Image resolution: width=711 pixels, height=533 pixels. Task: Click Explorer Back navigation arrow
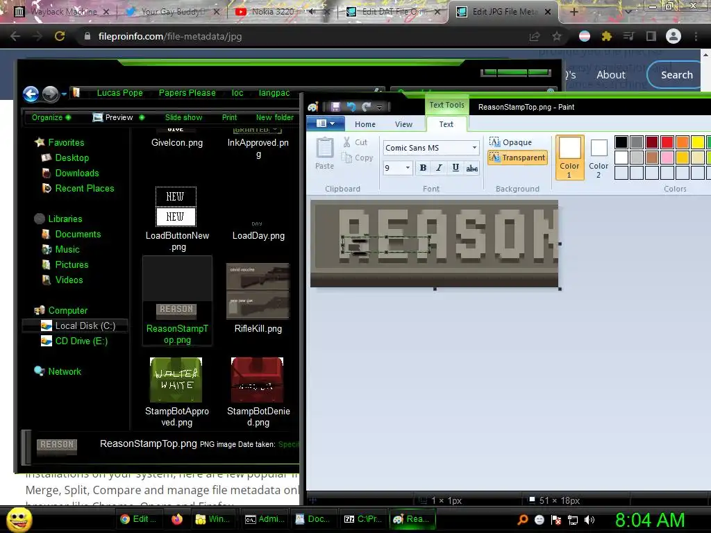[x=31, y=94]
